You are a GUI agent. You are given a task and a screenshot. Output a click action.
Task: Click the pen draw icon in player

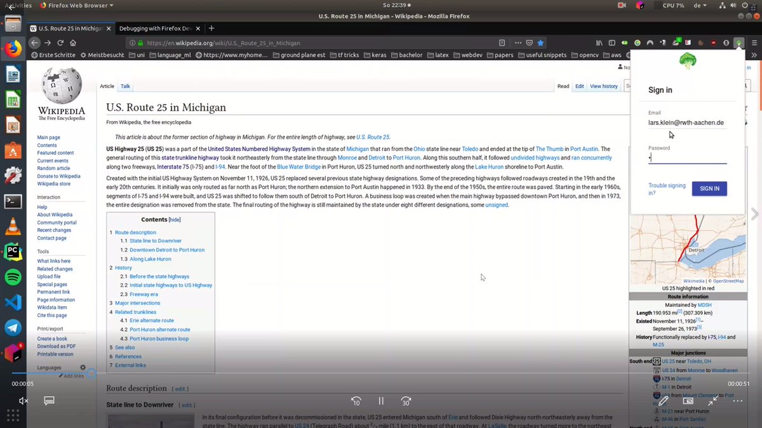point(663,401)
